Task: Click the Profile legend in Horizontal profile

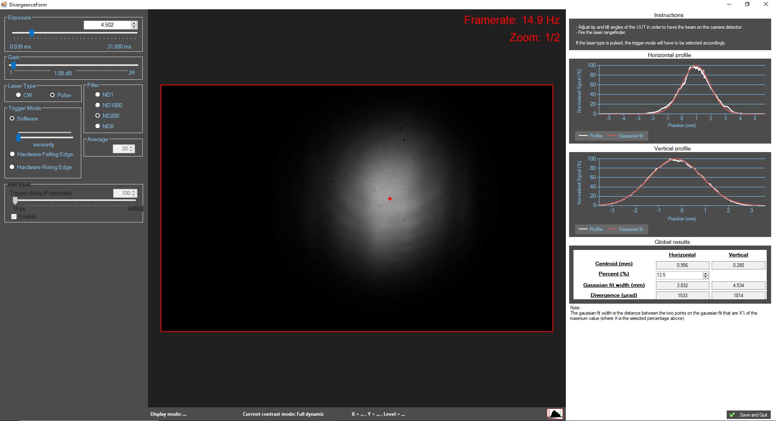Action: click(x=595, y=135)
